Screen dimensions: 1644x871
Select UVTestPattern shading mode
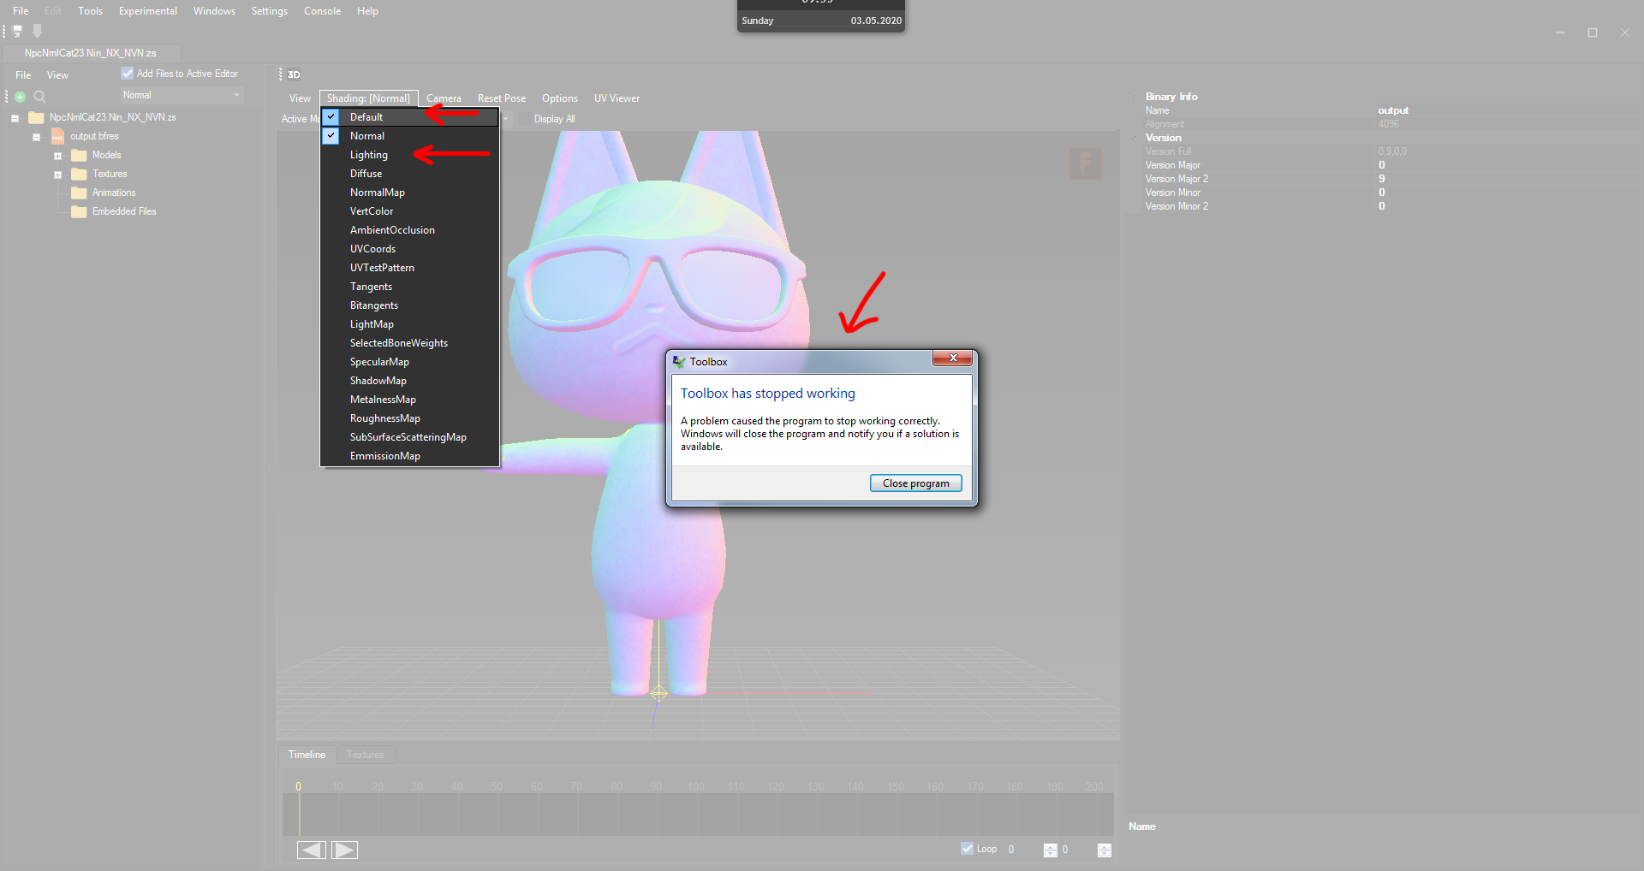[x=409, y=268]
